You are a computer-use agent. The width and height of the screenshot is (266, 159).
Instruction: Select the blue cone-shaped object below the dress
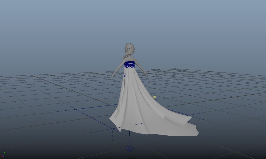click(x=130, y=149)
